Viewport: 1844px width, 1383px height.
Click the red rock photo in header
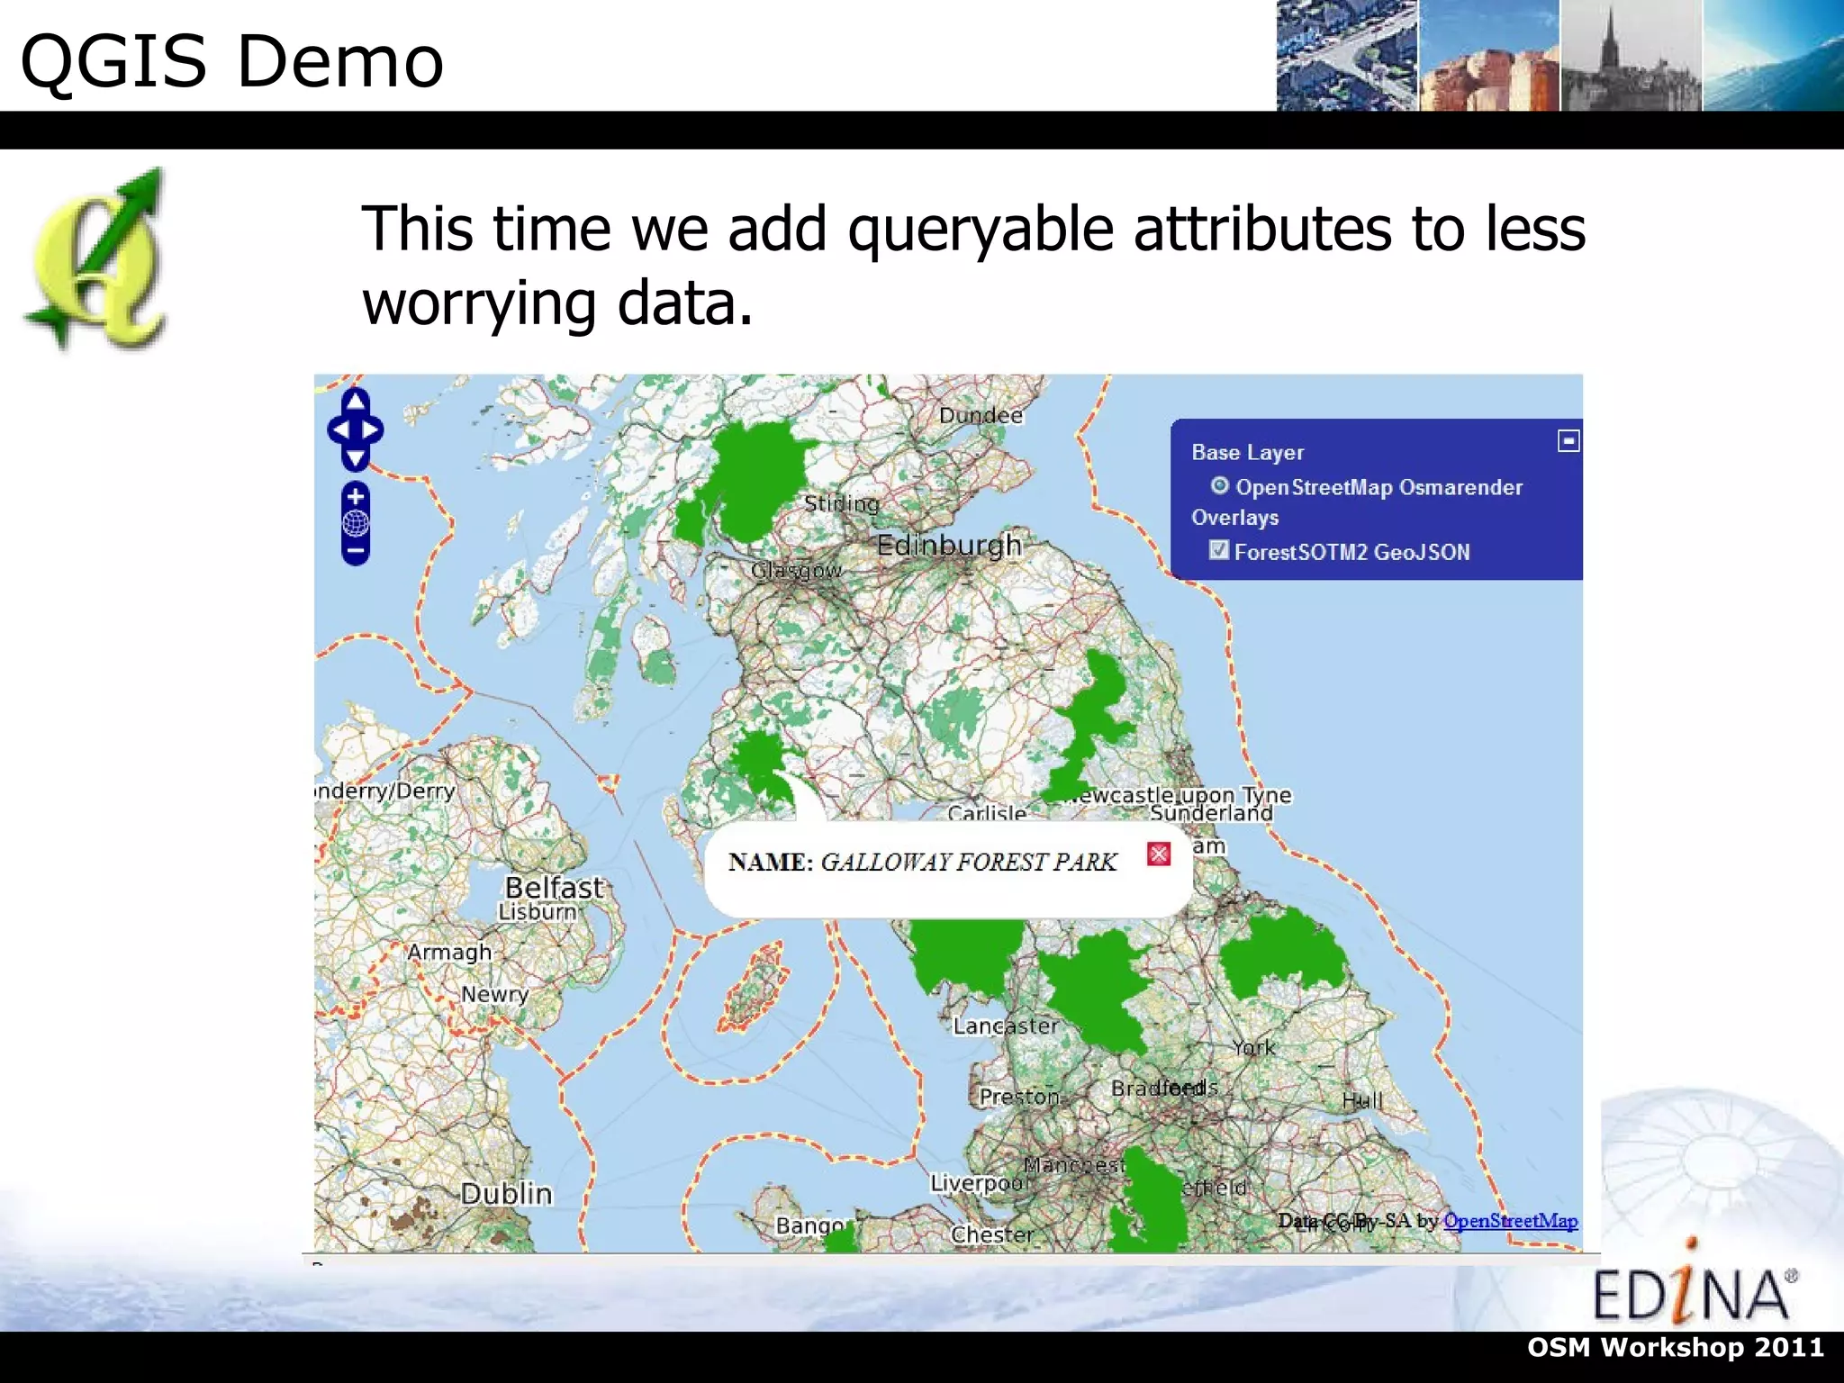pos(1489,55)
